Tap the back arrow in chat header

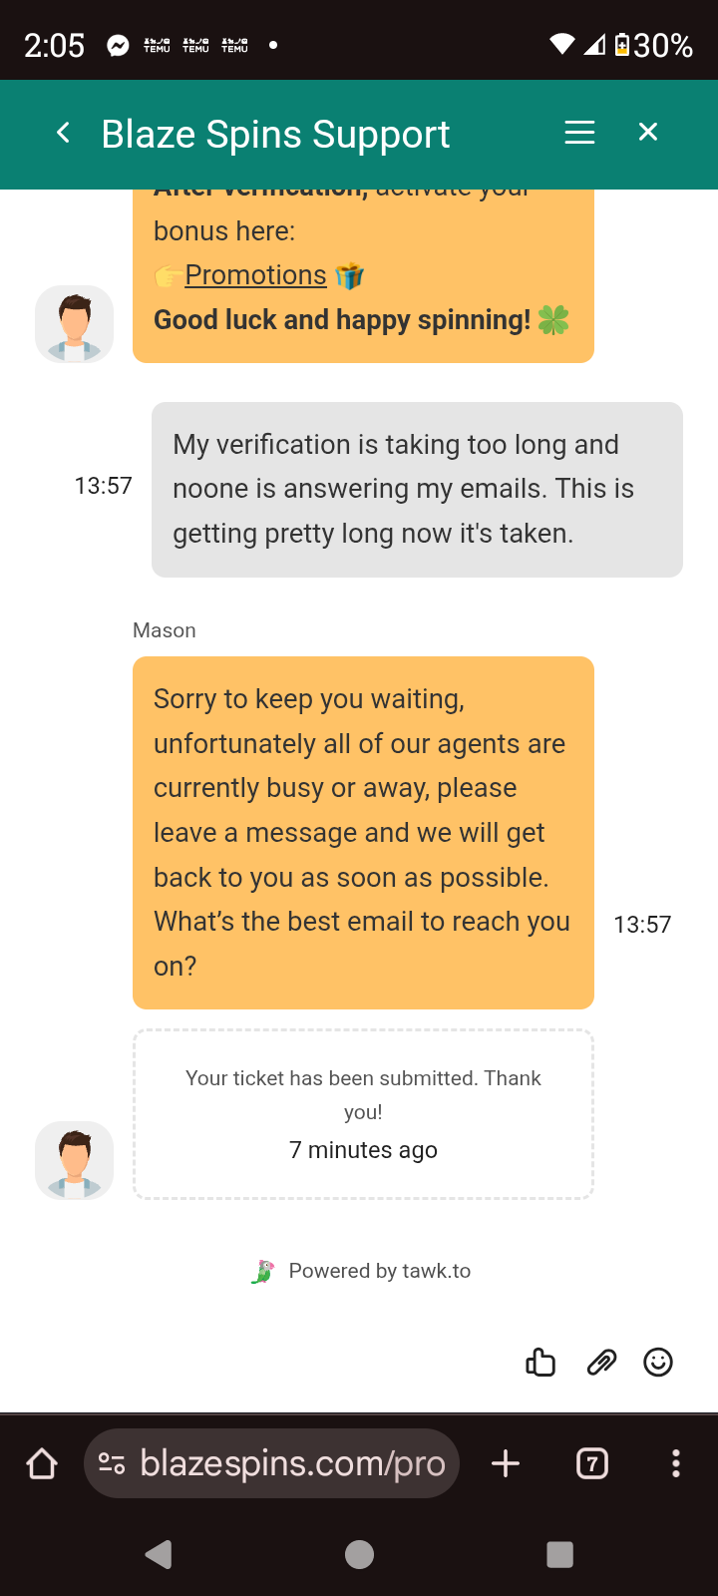click(x=63, y=133)
